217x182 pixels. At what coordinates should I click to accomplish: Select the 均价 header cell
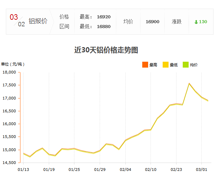point(128,21)
